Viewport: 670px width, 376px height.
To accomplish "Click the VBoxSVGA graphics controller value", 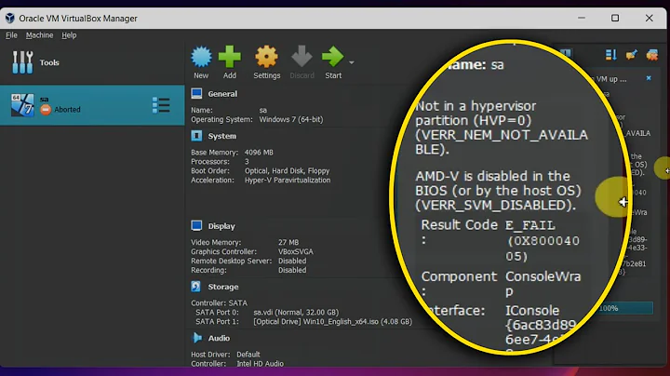I will point(296,251).
